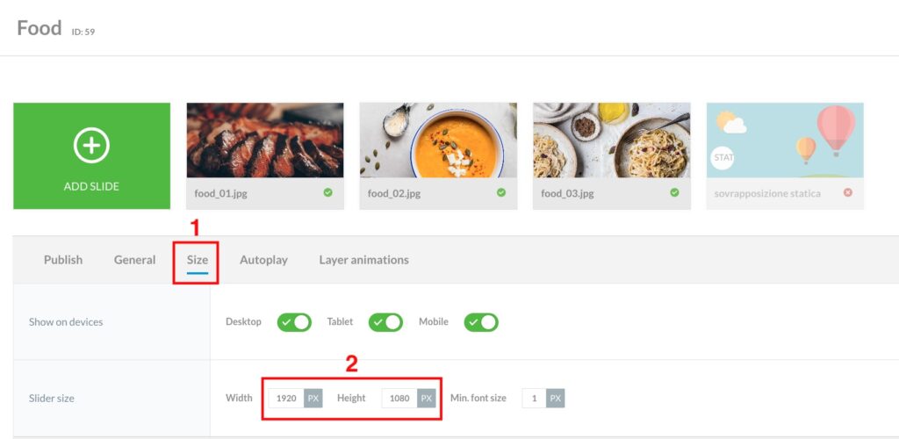The height and width of the screenshot is (439, 899).
Task: Click green published checkmark on food_03.jpg
Action: click(x=675, y=192)
